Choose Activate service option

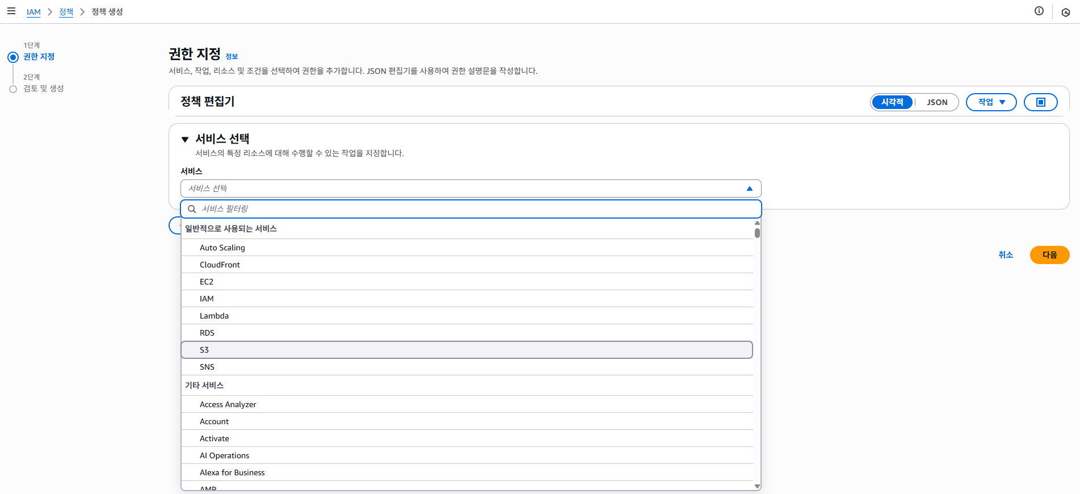tap(467, 438)
